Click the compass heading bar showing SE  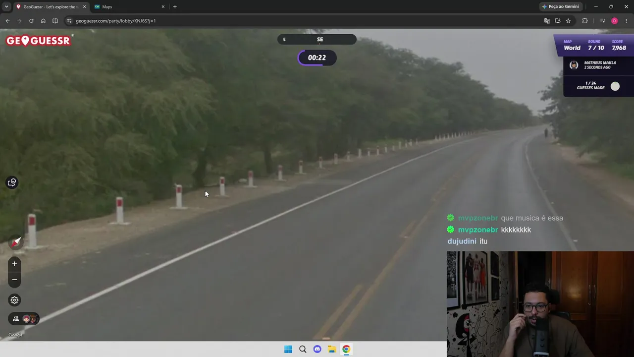click(317, 39)
